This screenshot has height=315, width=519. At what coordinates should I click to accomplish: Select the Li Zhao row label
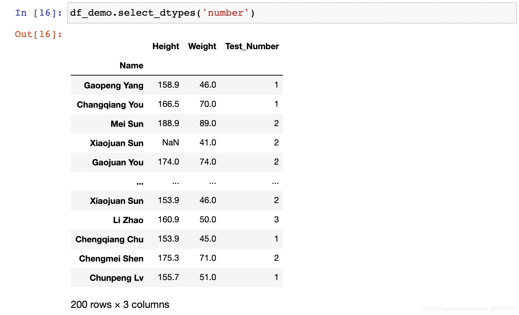click(x=128, y=220)
